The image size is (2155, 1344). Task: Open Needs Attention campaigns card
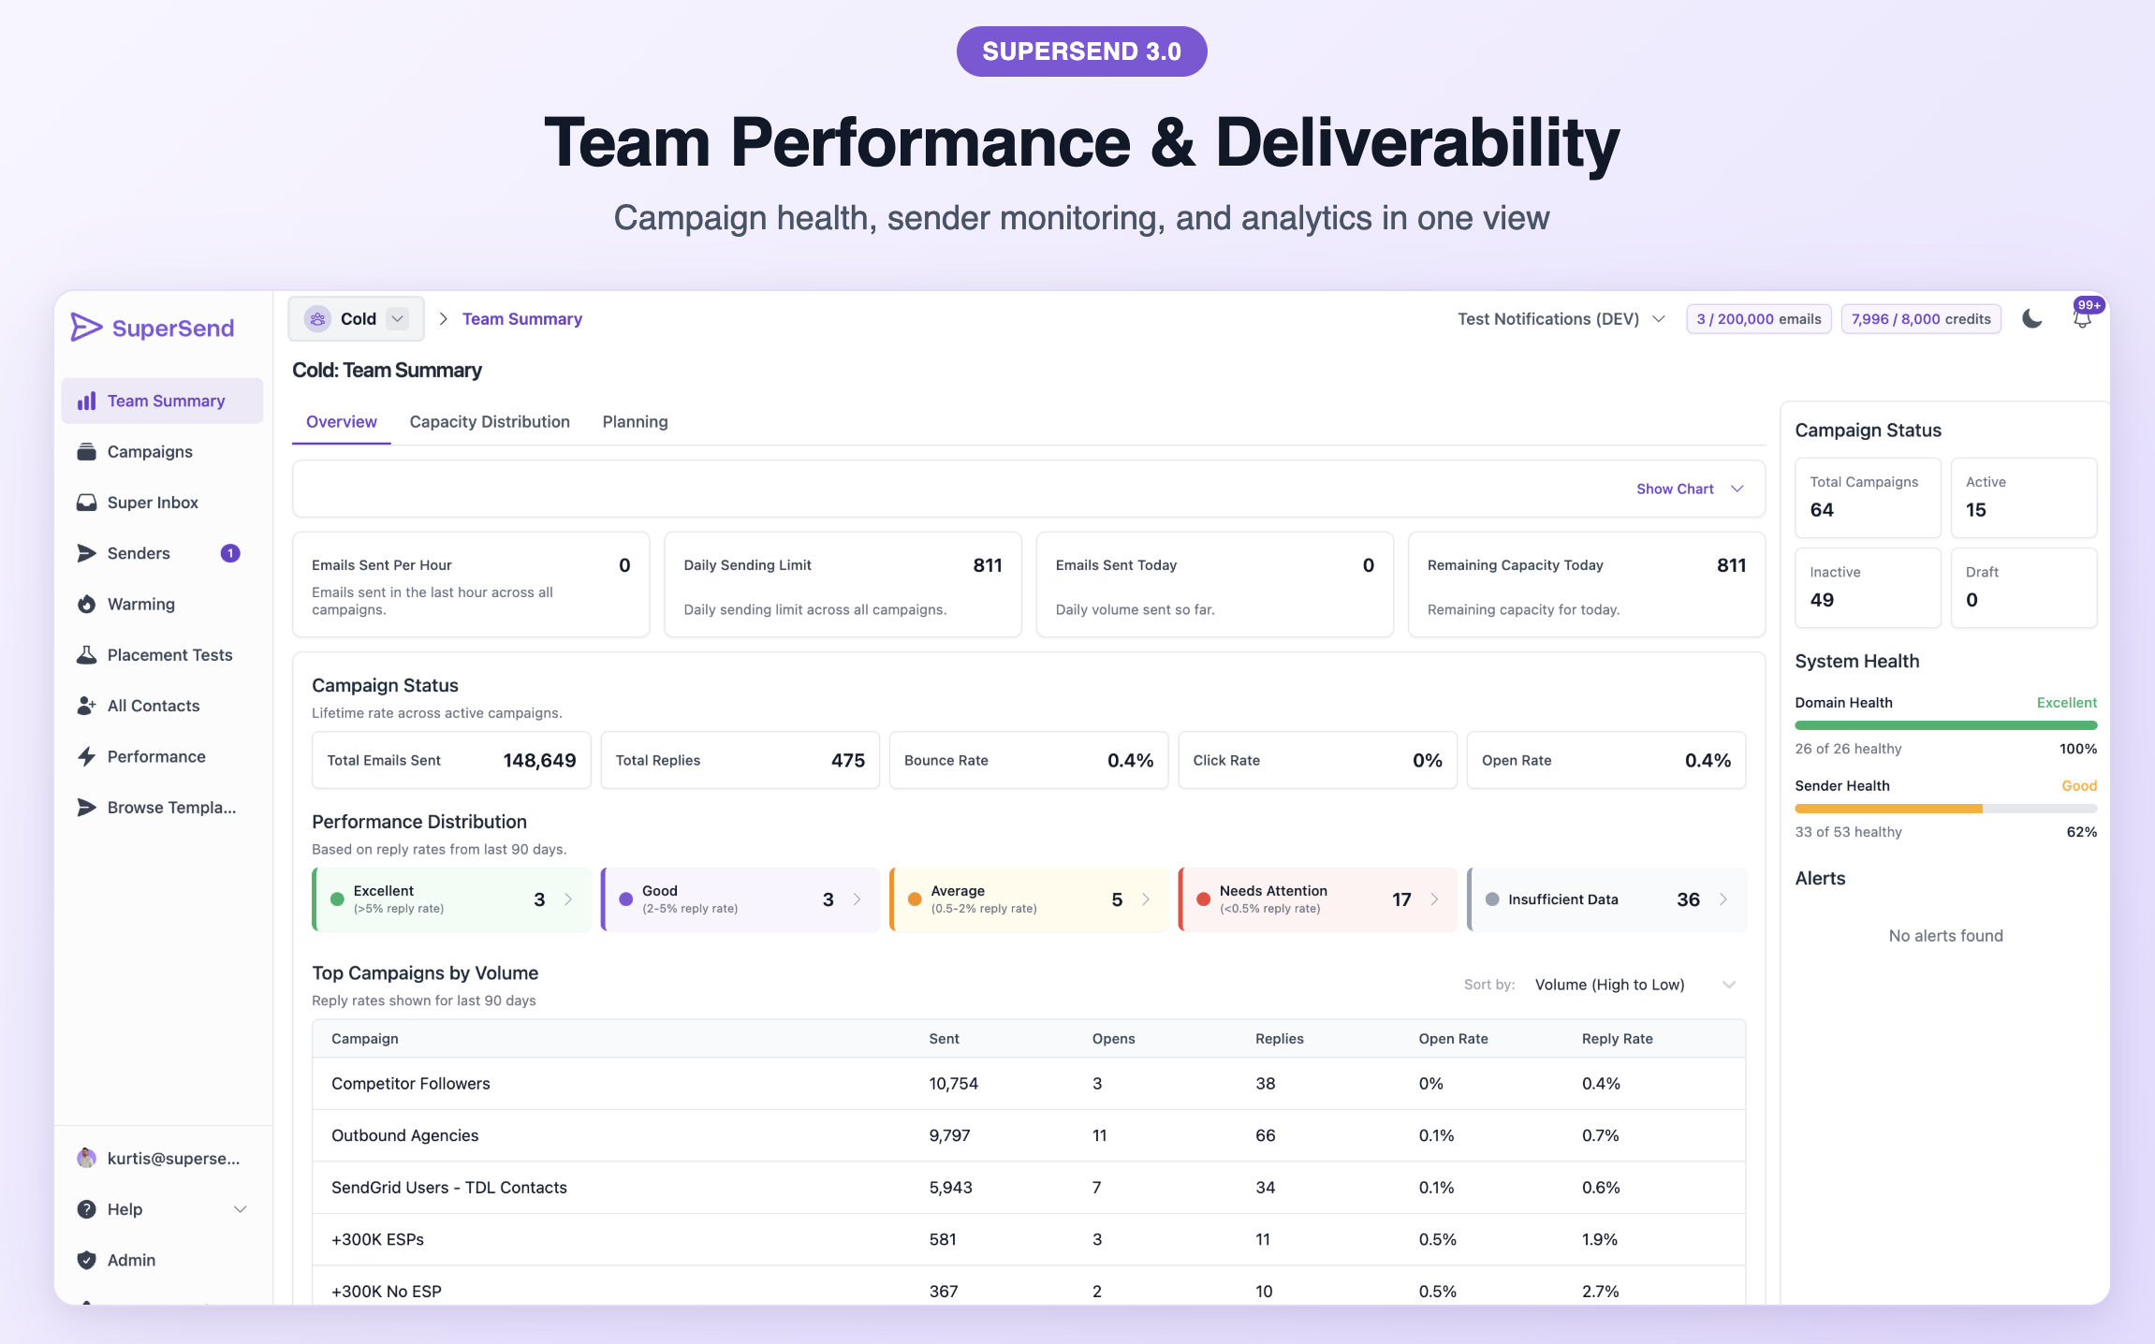(1317, 899)
